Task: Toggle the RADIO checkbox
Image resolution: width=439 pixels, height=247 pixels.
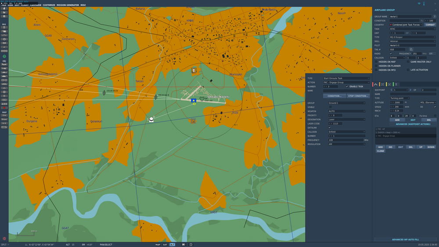Action: pyautogui.click(x=391, y=54)
